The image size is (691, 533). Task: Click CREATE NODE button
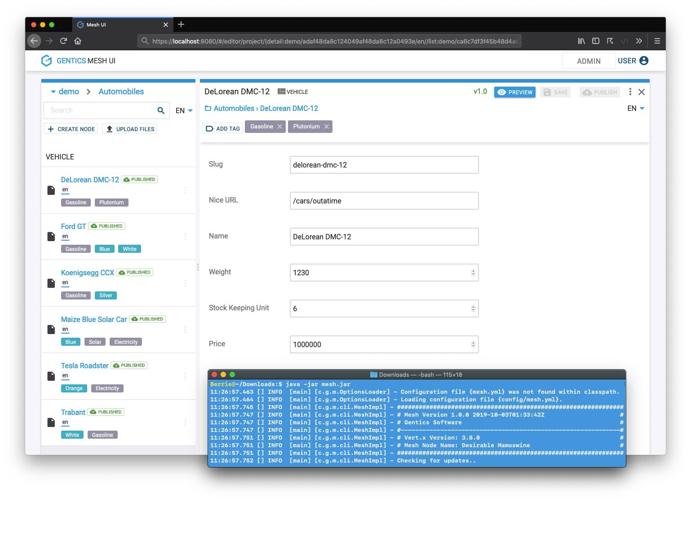click(71, 129)
